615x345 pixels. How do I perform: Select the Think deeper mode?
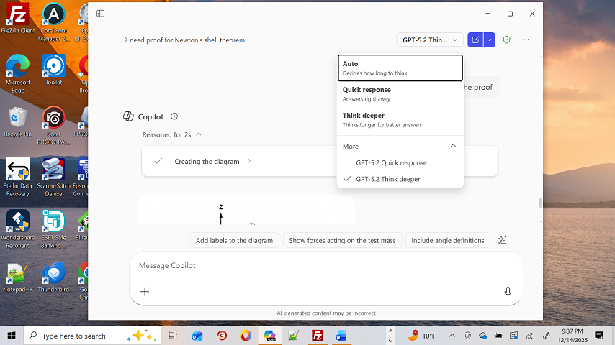[400, 119]
